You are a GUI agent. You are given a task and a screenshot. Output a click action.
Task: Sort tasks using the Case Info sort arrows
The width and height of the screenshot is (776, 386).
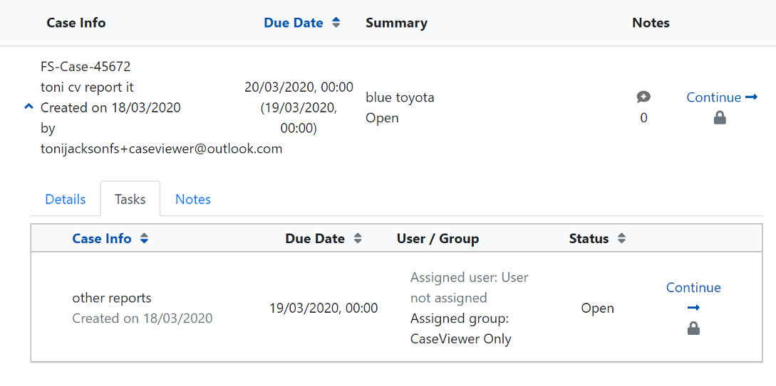tap(145, 239)
